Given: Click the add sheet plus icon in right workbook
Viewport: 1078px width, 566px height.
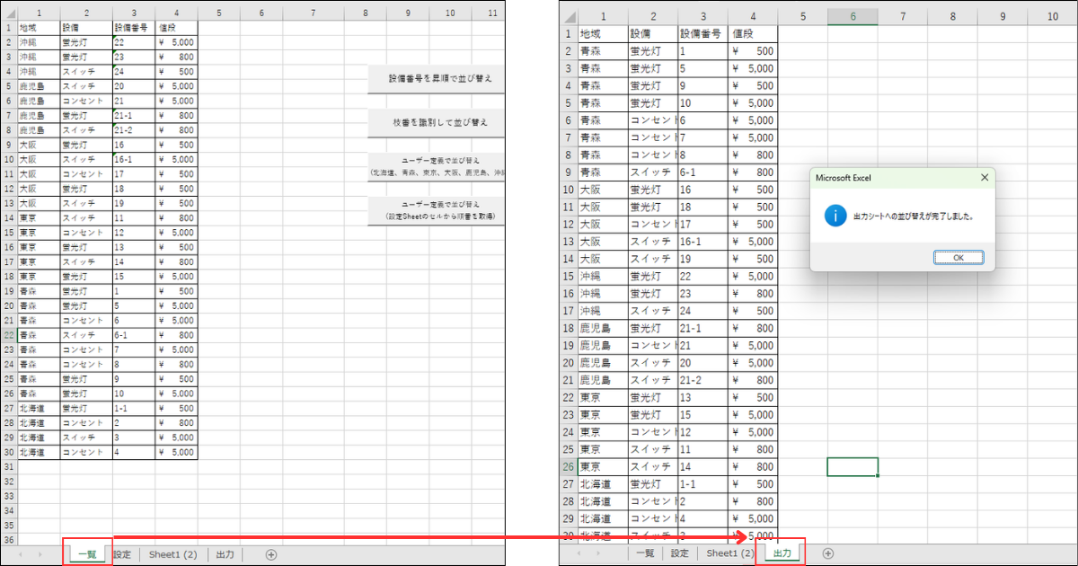Looking at the screenshot, I should click(x=828, y=553).
